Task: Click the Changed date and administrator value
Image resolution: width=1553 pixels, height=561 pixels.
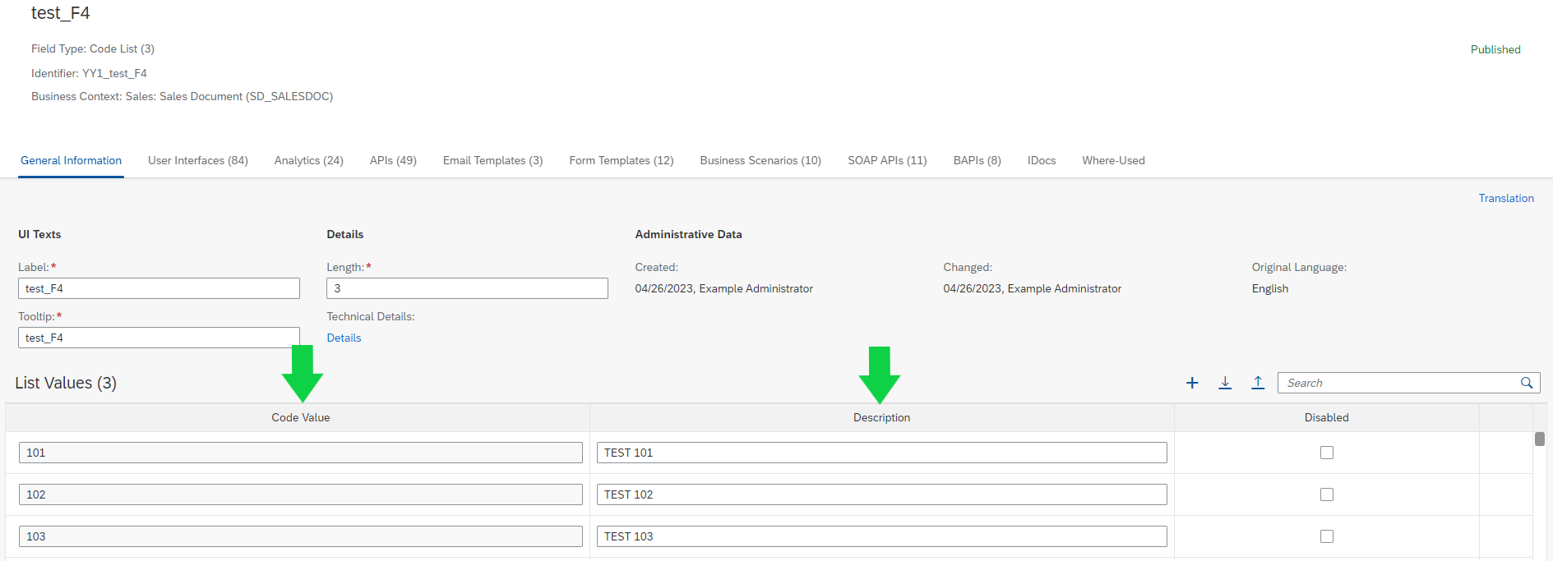Action: click(1033, 288)
